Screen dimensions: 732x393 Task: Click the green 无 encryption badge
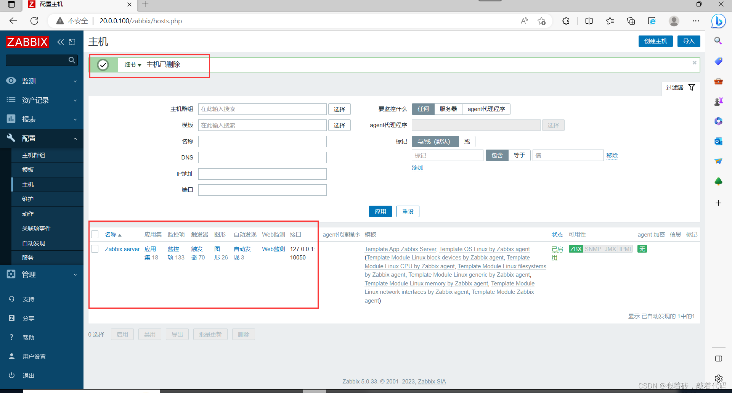[642, 249]
